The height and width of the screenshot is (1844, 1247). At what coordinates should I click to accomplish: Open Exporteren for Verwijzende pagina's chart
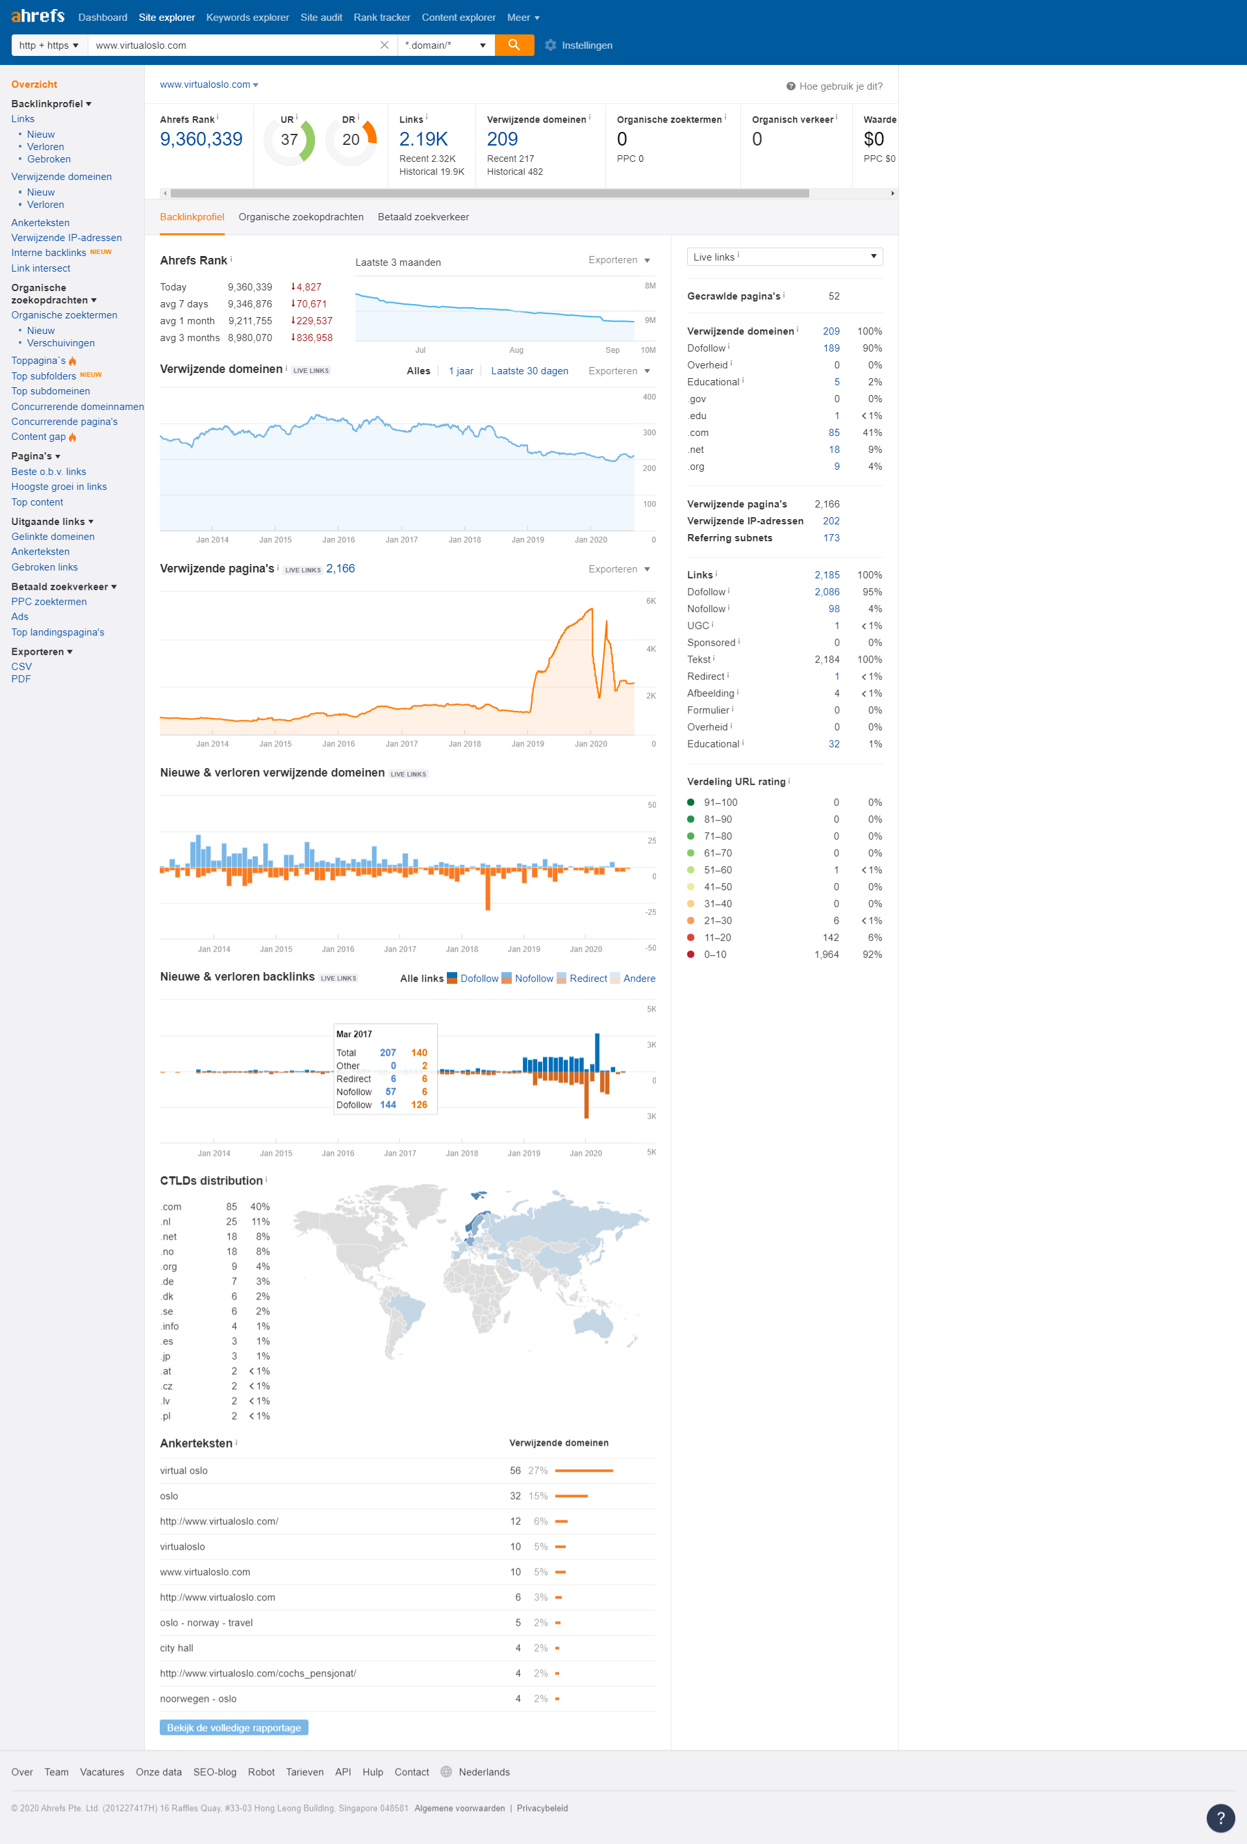[x=620, y=569]
